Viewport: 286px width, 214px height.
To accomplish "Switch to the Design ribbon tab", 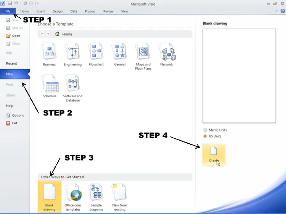I will (58, 11).
